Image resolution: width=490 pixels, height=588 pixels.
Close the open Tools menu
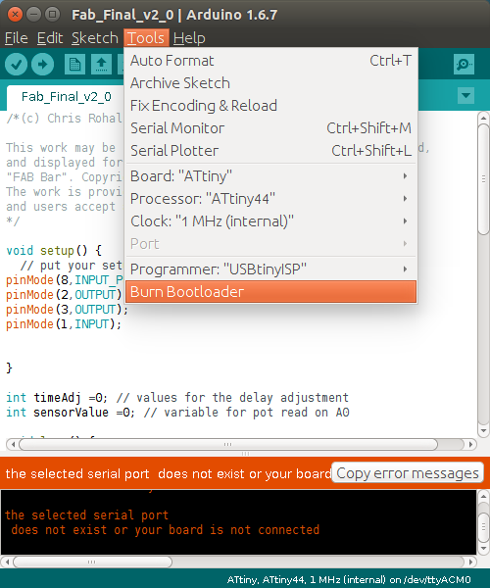point(146,38)
